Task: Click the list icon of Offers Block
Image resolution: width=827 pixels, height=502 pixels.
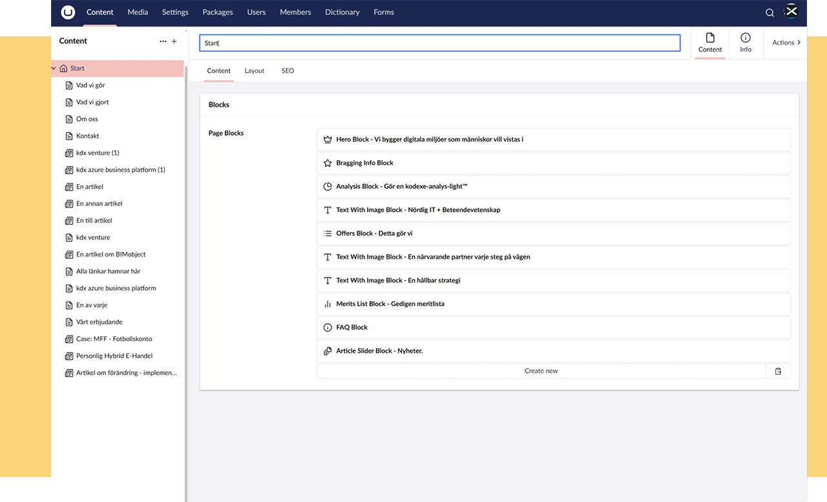Action: pos(328,233)
